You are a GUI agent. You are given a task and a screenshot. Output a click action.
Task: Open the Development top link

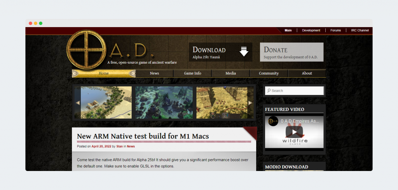pos(311,30)
